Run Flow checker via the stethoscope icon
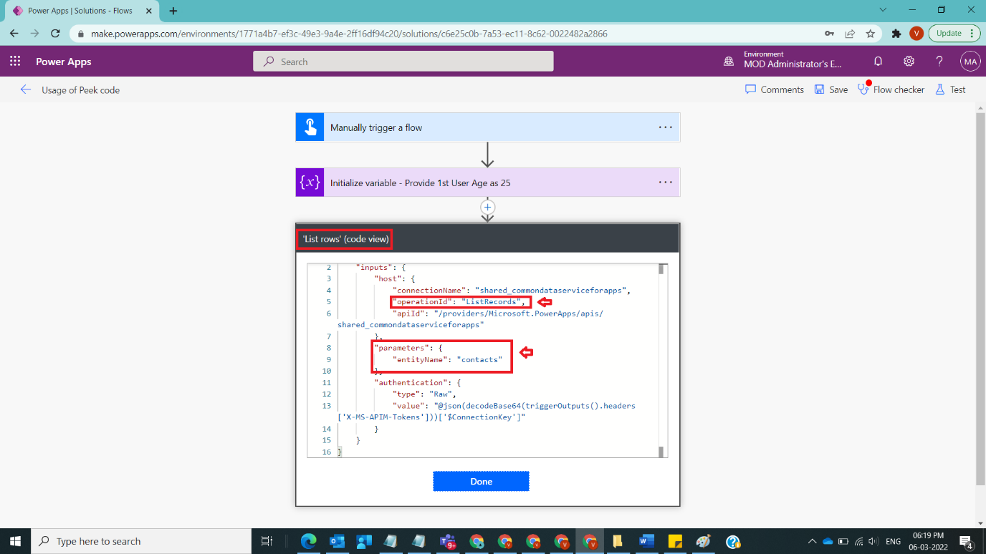 [x=863, y=89]
